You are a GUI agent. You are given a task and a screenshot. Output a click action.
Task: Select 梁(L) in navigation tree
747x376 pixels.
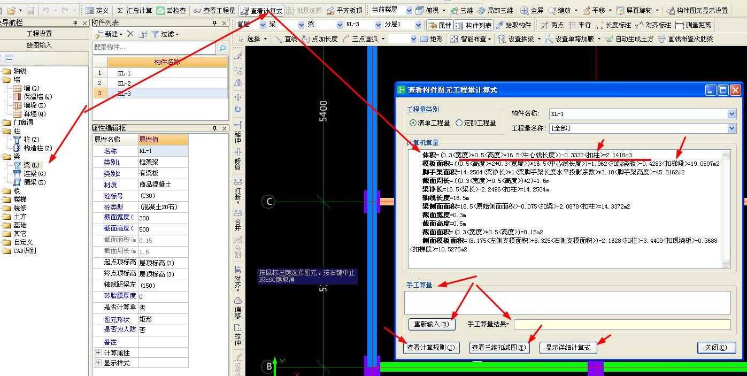(32, 165)
